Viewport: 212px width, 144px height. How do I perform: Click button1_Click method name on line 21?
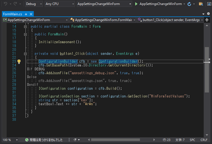pos(72,54)
